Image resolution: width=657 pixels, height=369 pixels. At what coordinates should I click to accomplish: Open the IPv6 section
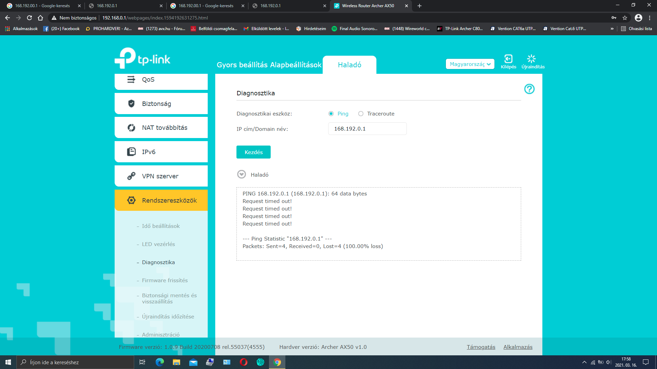[161, 152]
